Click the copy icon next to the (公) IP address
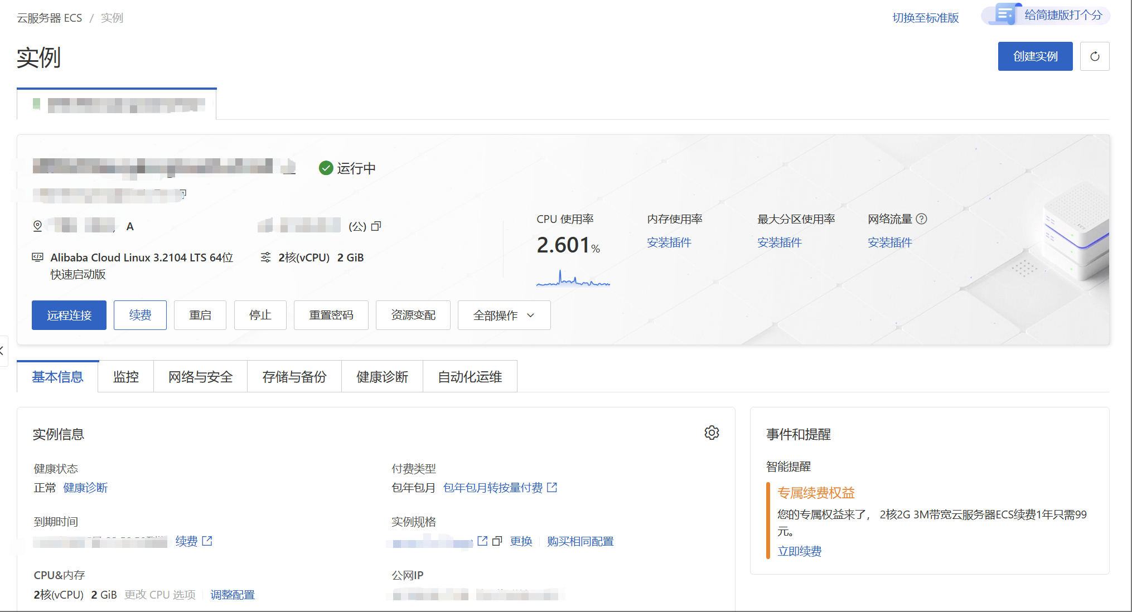 click(376, 226)
